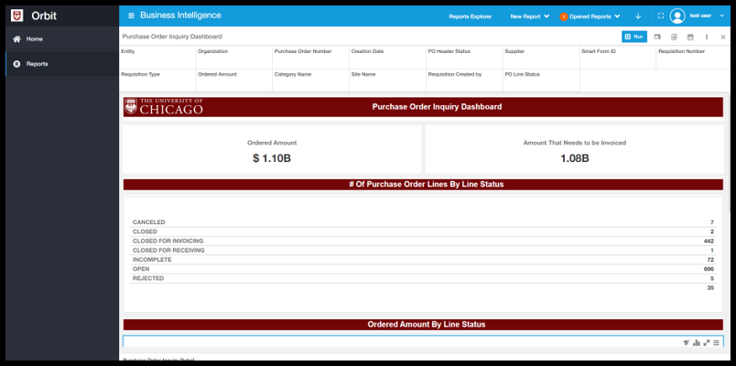
Task: Click the report view settings icon next to Run
Action: pyautogui.click(x=657, y=37)
